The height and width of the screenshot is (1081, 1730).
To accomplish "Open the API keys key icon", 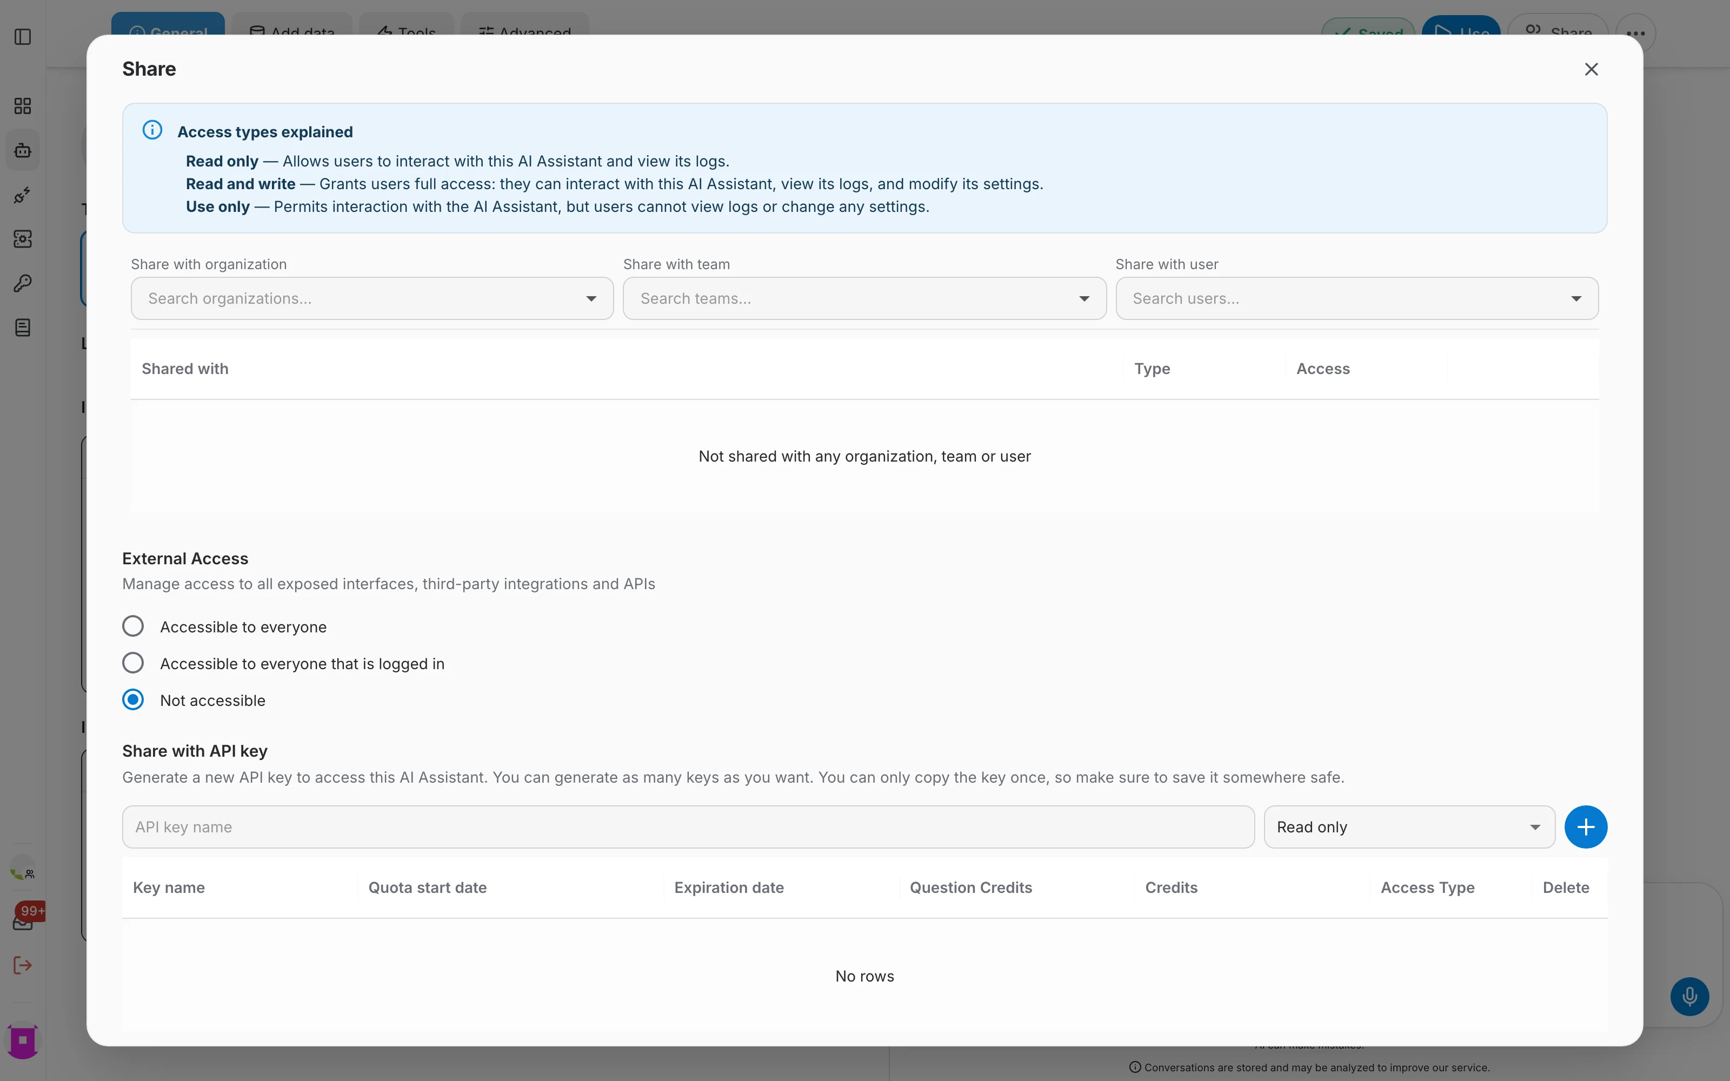I will 23,283.
